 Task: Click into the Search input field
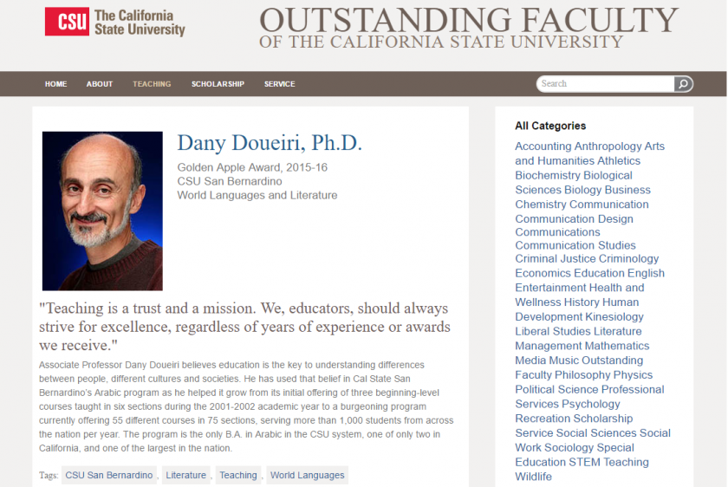tap(605, 84)
